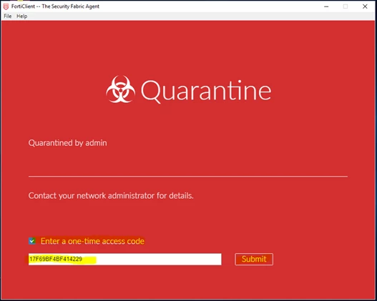
Task: Click the disabled maximize window button
Action: coord(346,6)
